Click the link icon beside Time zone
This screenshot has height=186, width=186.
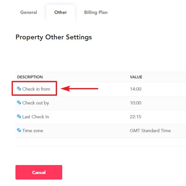pyautogui.click(x=19, y=130)
